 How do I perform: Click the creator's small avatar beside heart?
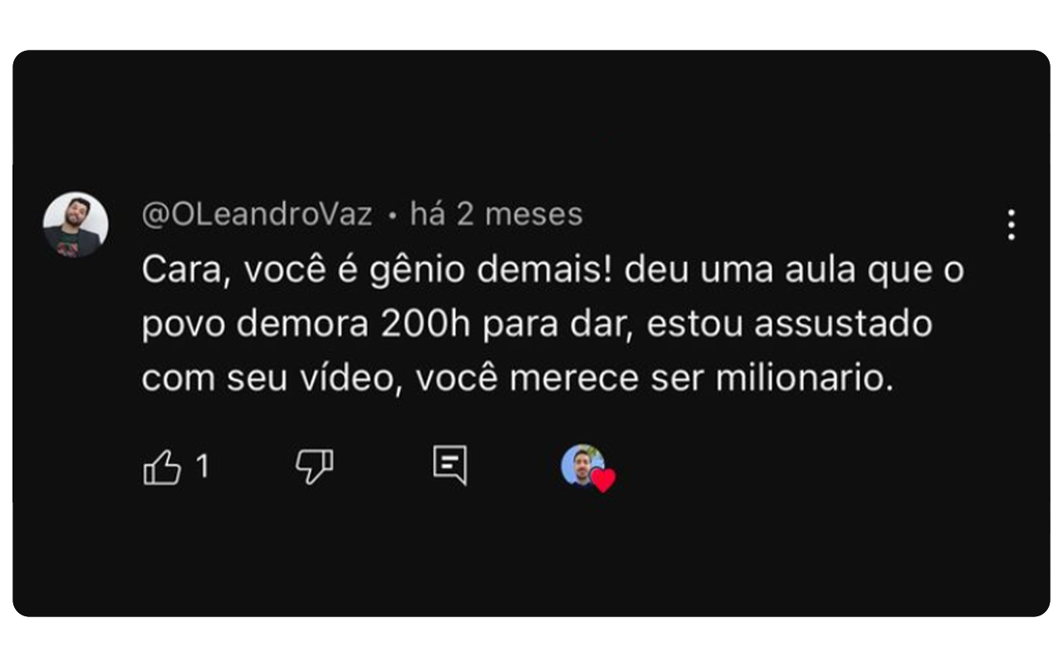point(582,464)
